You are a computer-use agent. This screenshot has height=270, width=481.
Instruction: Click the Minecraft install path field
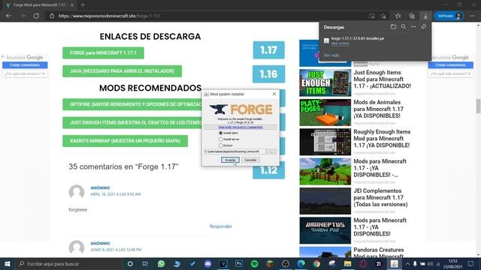(234, 151)
